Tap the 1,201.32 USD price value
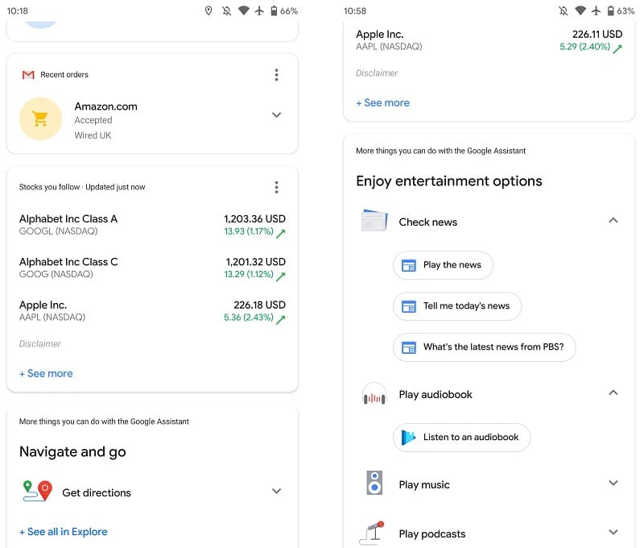The image size is (644, 548). [x=255, y=262]
